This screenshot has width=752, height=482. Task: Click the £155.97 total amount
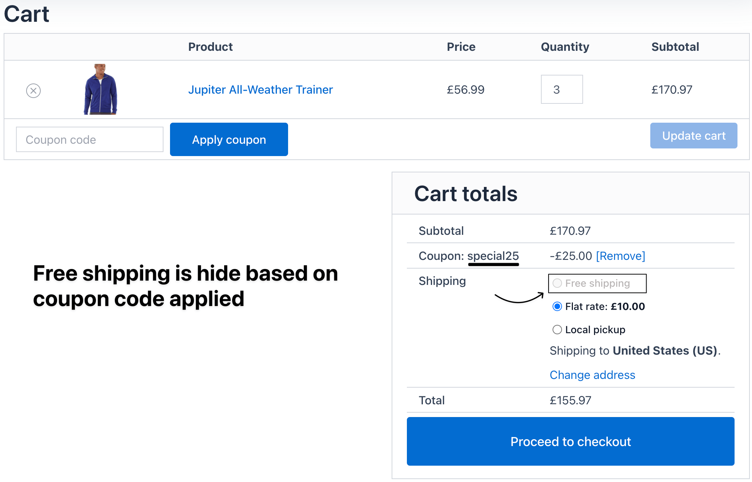pyautogui.click(x=570, y=400)
